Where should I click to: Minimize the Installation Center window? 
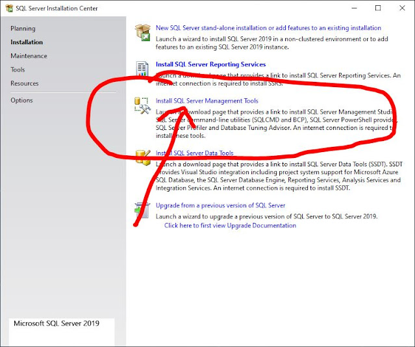point(354,8)
